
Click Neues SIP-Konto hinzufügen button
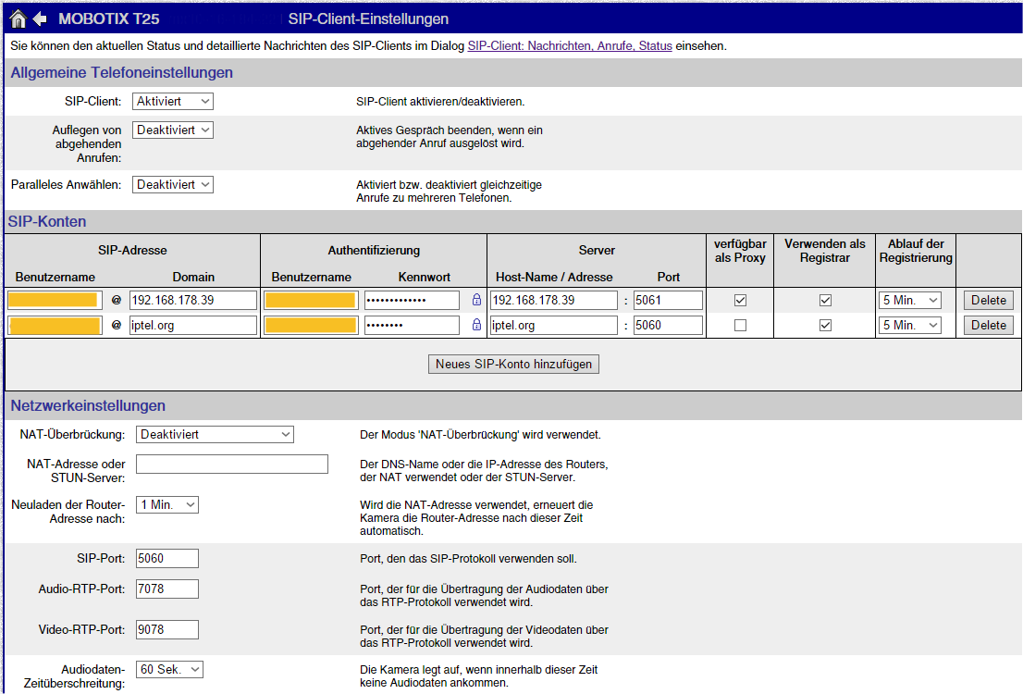click(513, 364)
